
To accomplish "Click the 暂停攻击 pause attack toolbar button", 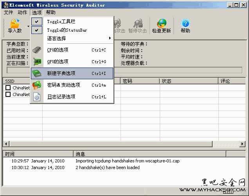I will 137,26.
